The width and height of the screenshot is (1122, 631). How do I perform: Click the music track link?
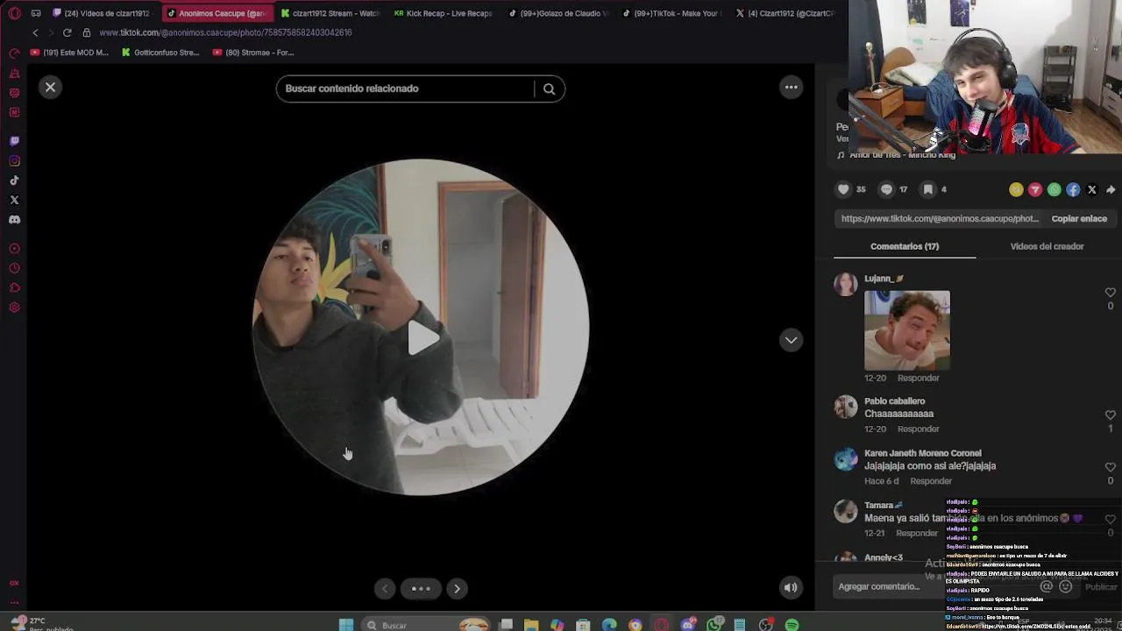click(902, 155)
